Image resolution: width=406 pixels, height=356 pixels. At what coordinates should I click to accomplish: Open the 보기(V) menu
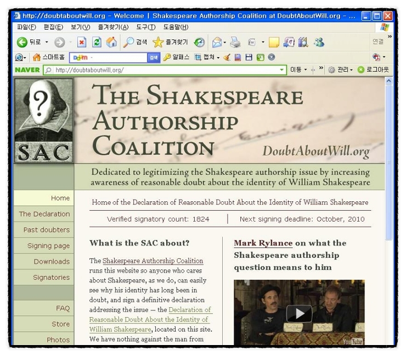tap(81, 27)
